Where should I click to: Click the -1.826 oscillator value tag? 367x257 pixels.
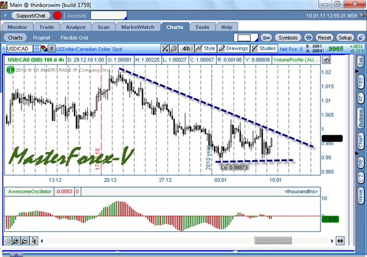(330, 219)
